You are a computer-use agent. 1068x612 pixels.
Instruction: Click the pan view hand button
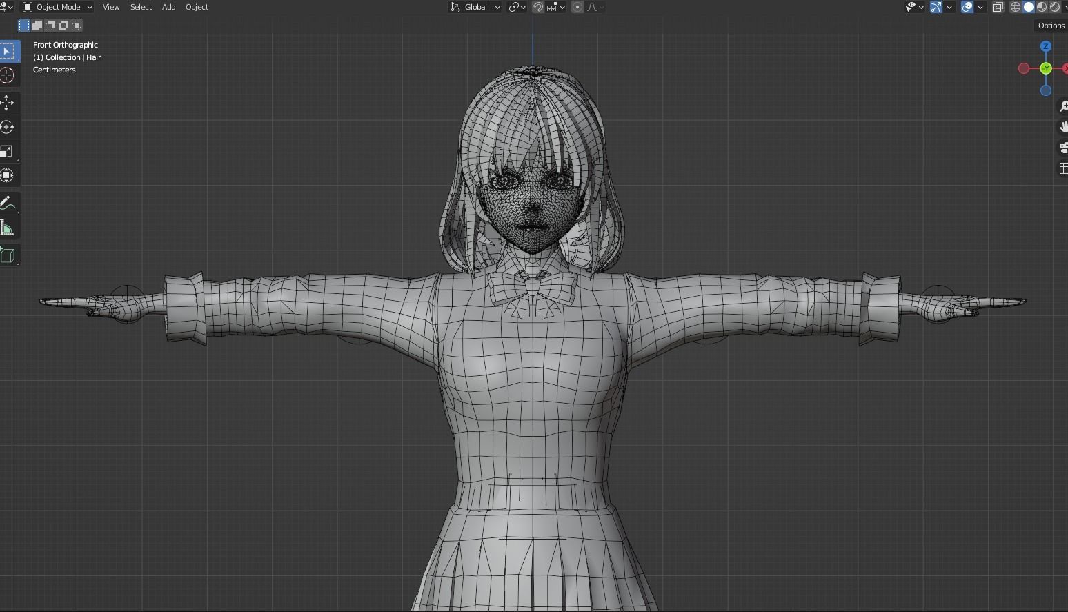(1063, 127)
